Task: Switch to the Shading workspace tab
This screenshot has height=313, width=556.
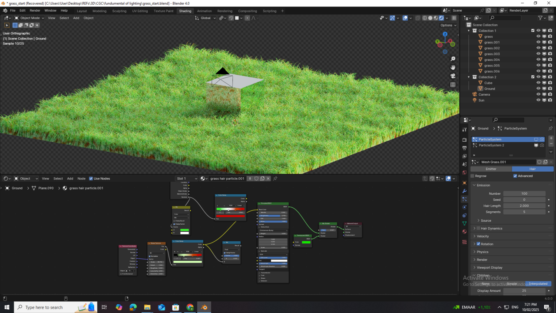Action: [x=185, y=11]
